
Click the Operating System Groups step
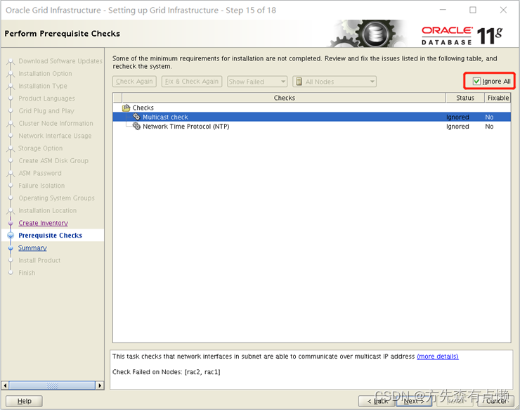coord(56,198)
